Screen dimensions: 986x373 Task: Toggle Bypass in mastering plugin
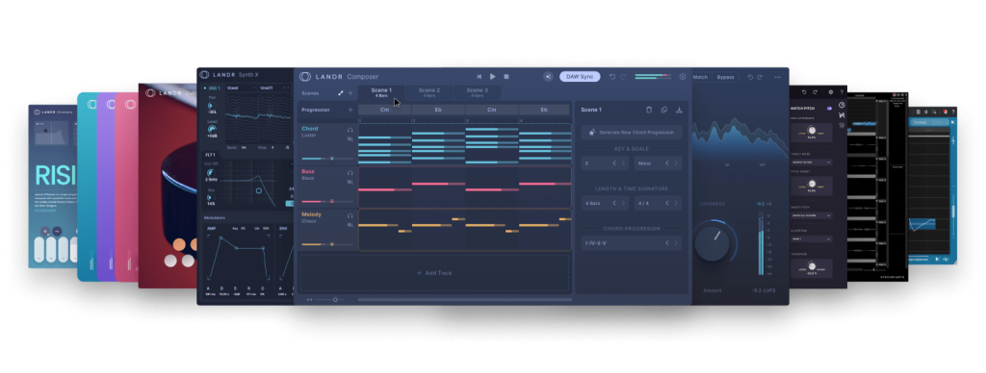pos(726,77)
